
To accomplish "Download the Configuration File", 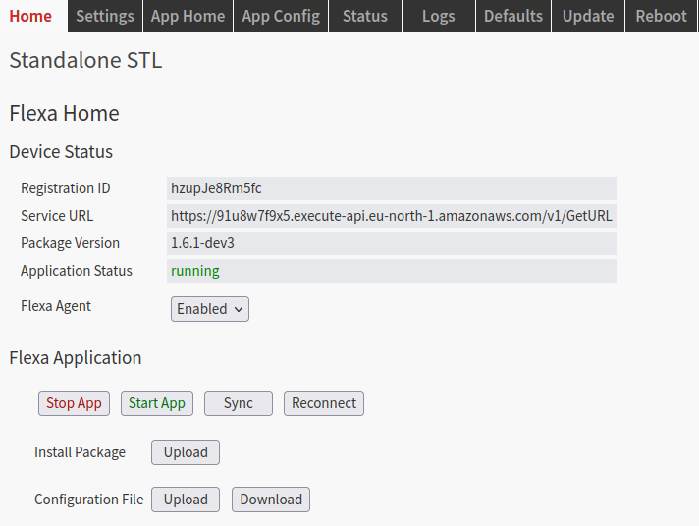I will click(x=271, y=500).
